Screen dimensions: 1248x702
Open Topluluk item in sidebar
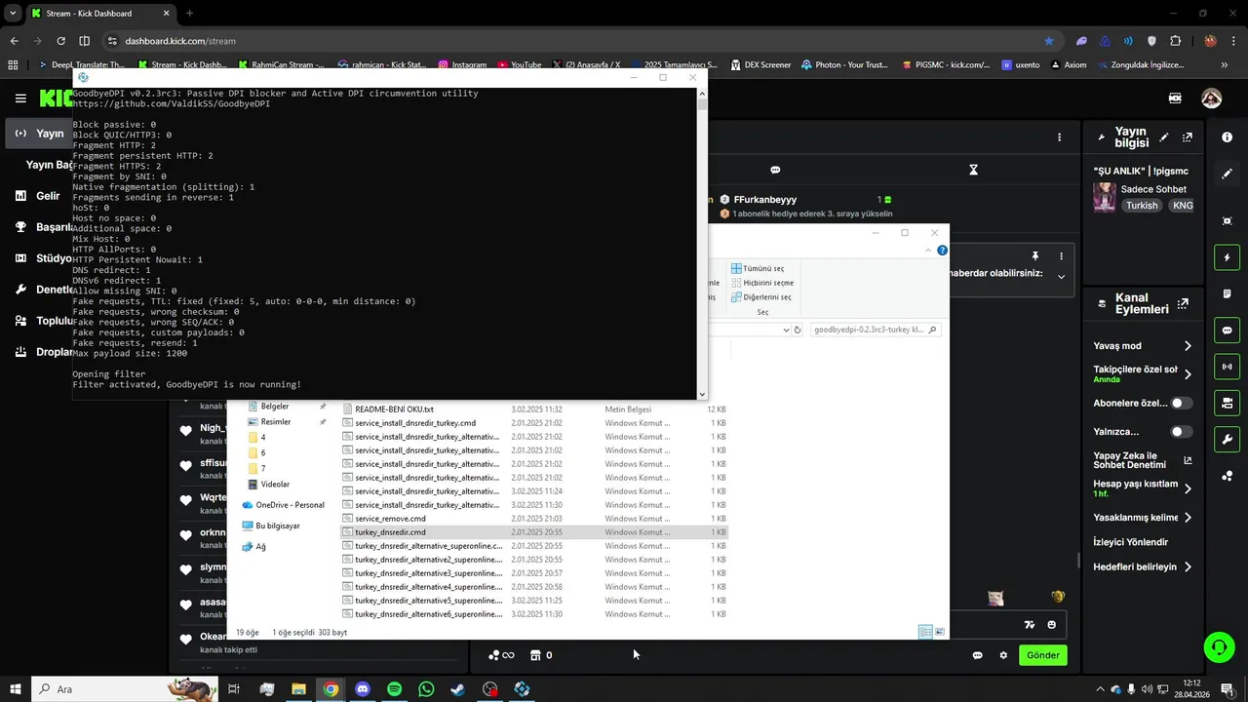[43, 321]
